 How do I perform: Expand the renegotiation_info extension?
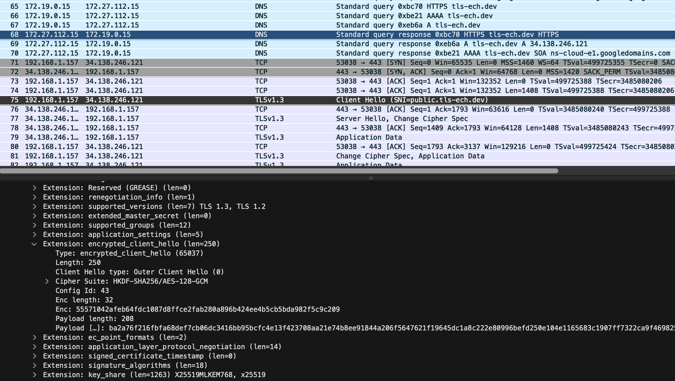(x=34, y=197)
